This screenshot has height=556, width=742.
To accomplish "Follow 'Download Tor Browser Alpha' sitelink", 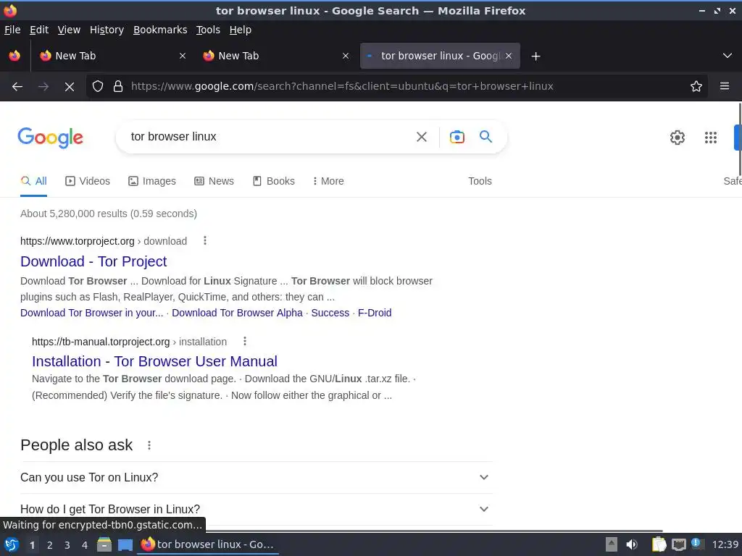I will pyautogui.click(x=237, y=313).
